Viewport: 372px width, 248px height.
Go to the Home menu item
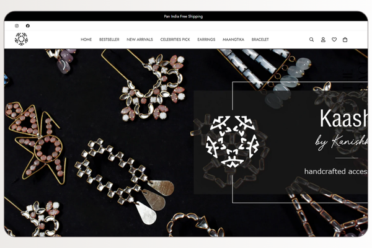pos(86,40)
